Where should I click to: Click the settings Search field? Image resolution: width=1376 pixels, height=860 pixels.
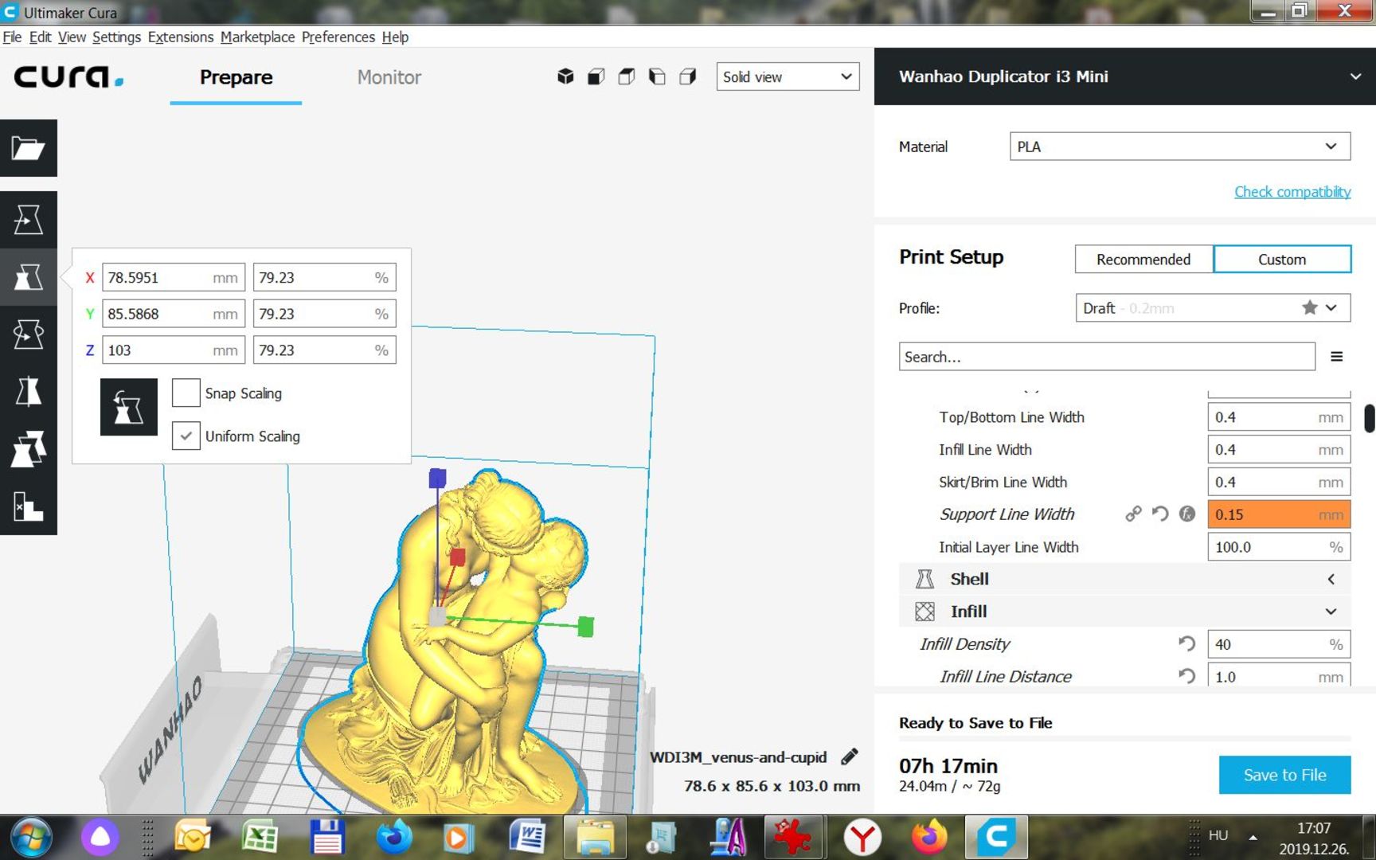point(1106,357)
